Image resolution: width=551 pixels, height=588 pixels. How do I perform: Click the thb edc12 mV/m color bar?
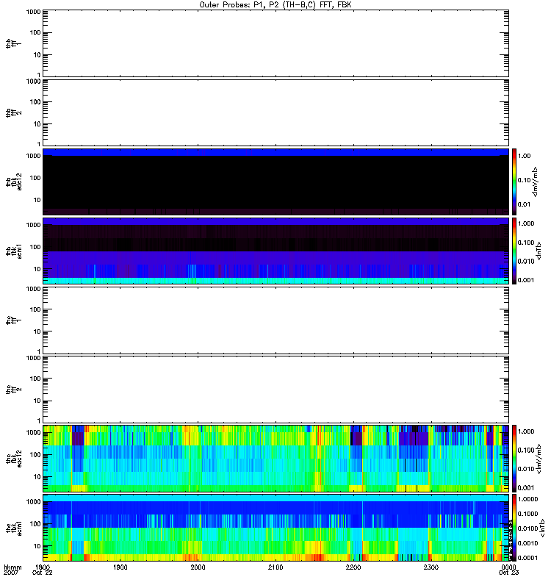[x=515, y=181]
